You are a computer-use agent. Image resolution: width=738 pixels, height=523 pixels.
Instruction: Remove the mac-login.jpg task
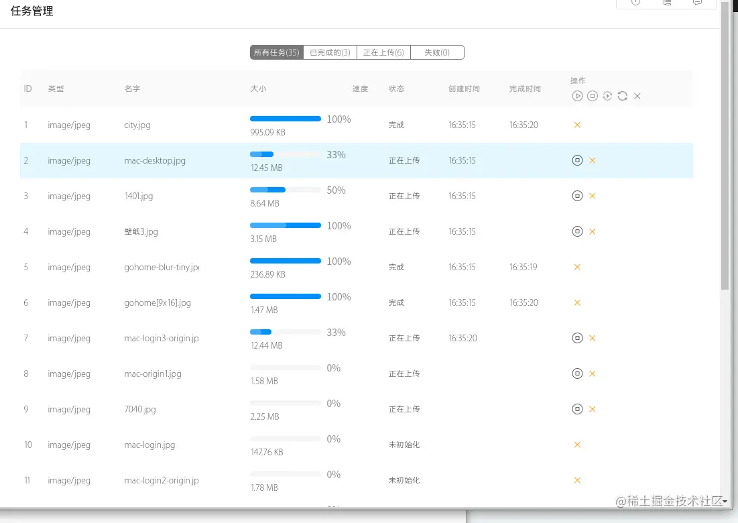coord(577,445)
